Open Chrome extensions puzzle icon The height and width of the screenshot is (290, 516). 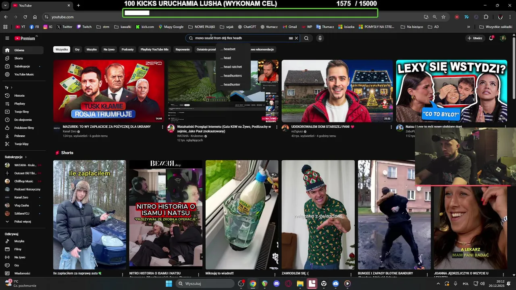486,17
